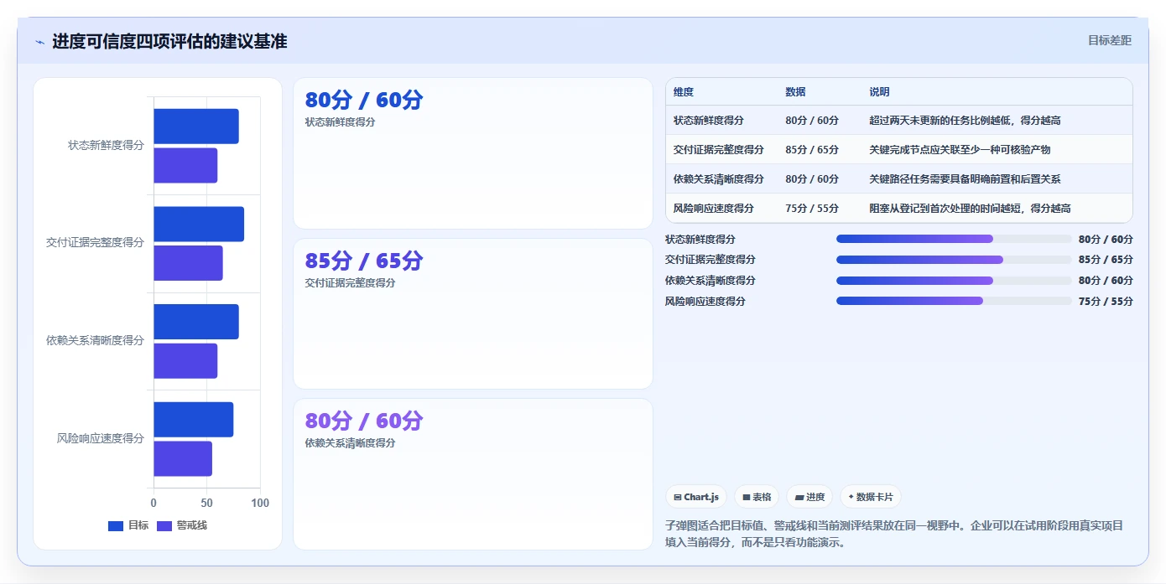Click the 85分 / 65分 value on the 交付证据完整度得分 card

[364, 261]
